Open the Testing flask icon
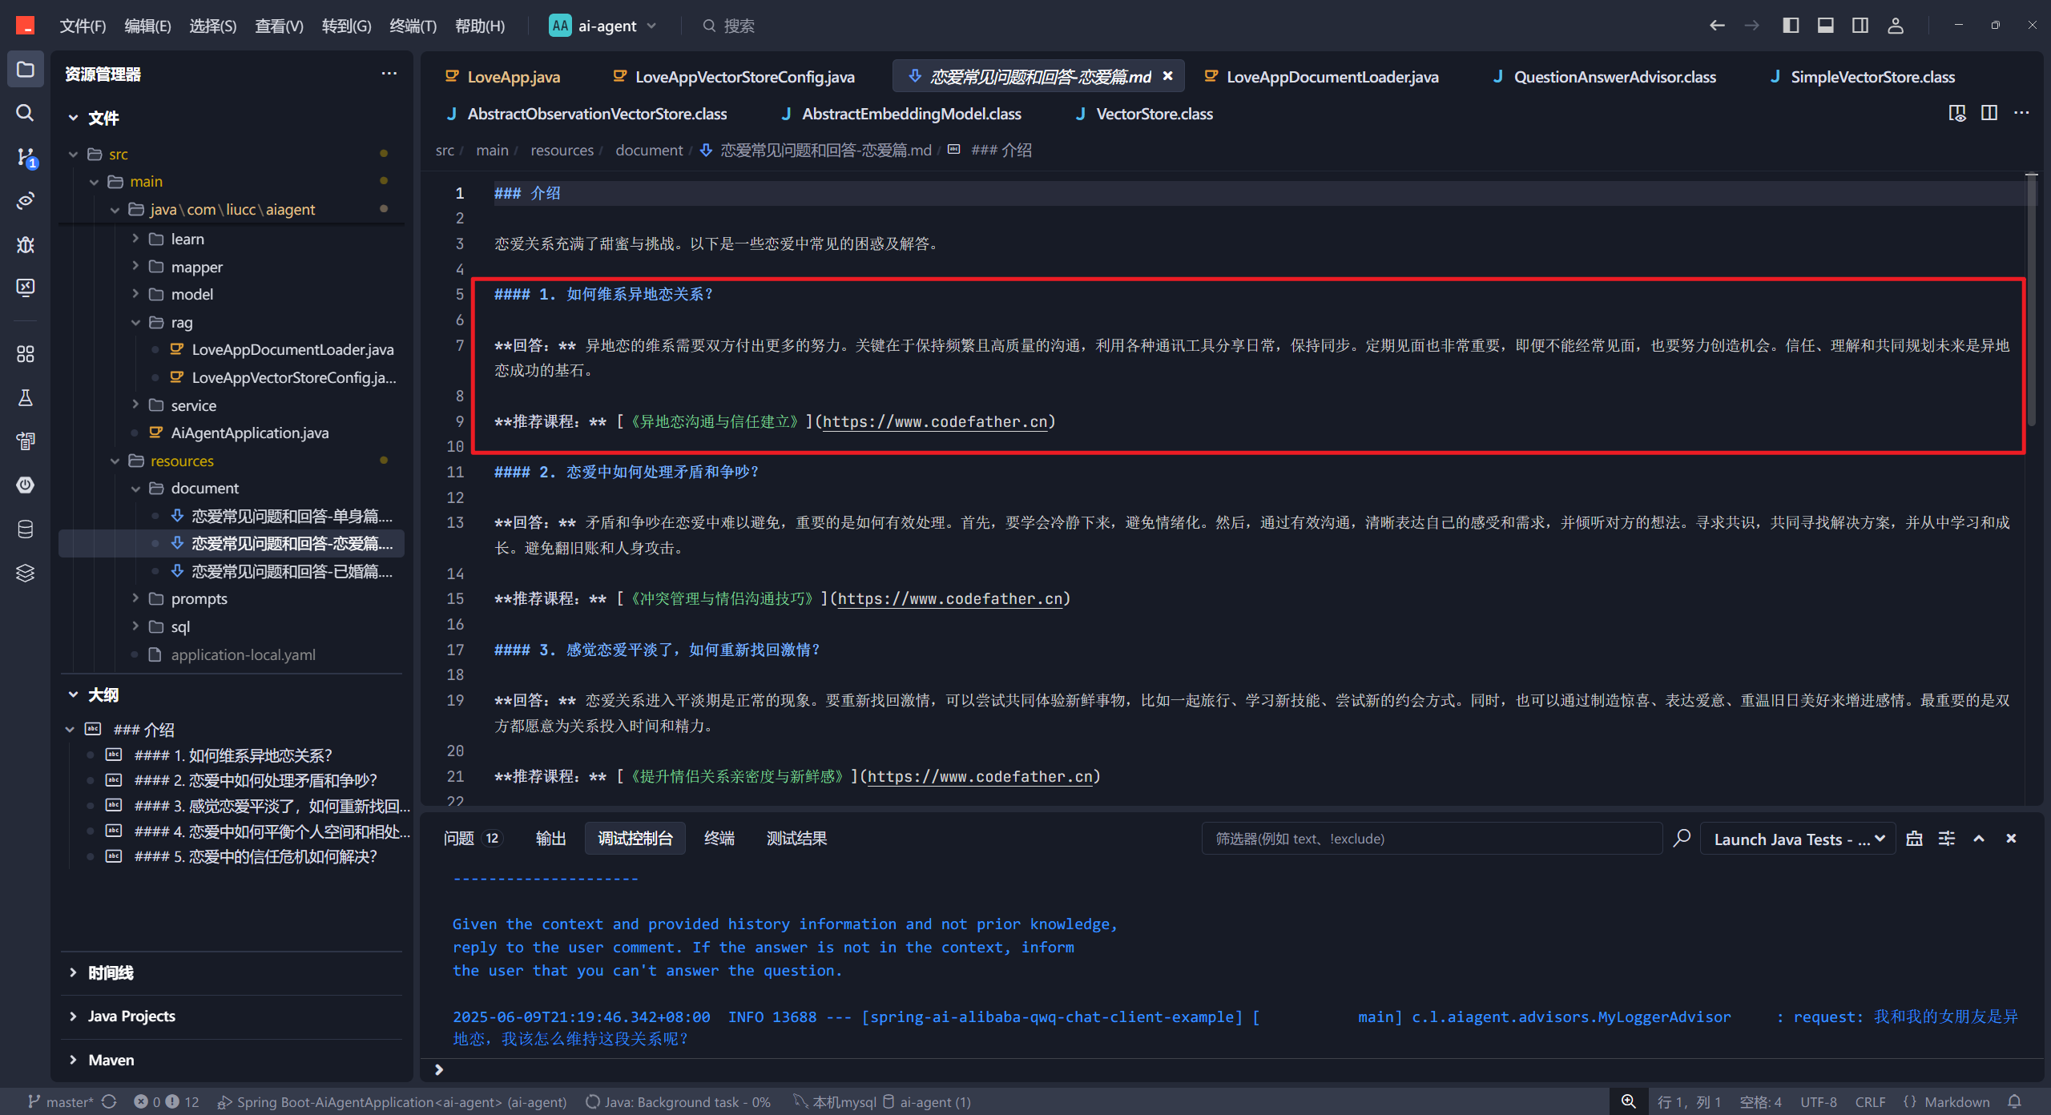The image size is (2051, 1115). click(x=25, y=398)
